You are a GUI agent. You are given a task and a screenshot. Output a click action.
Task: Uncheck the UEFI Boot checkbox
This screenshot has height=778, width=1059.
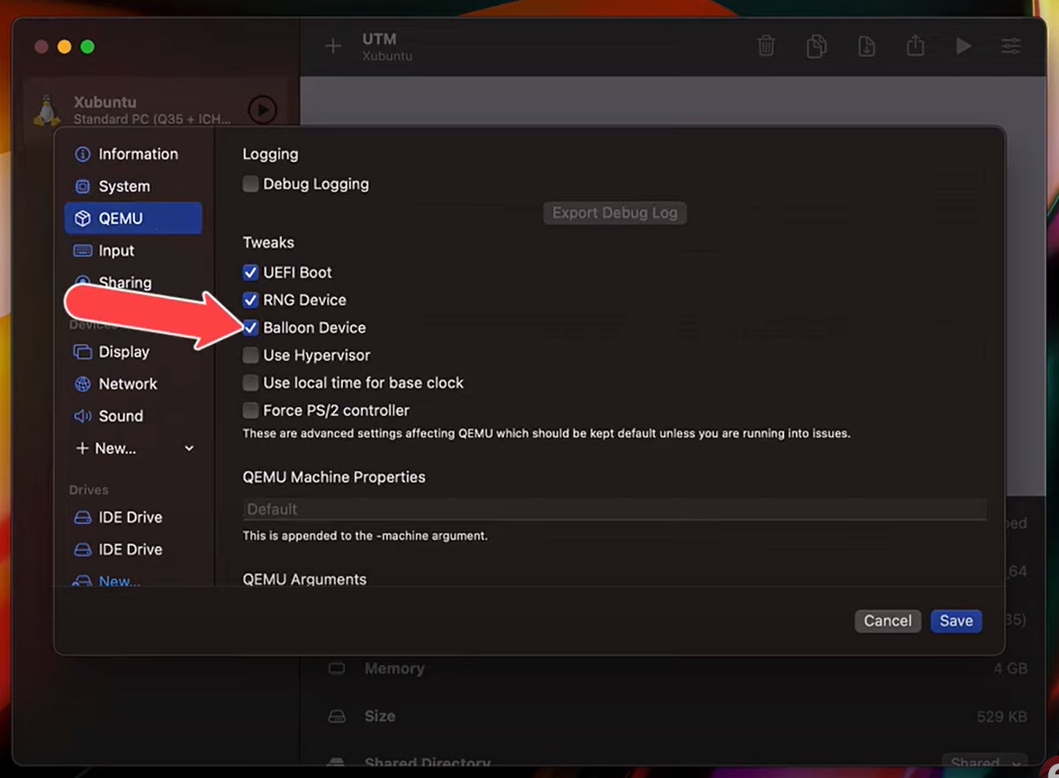point(250,272)
